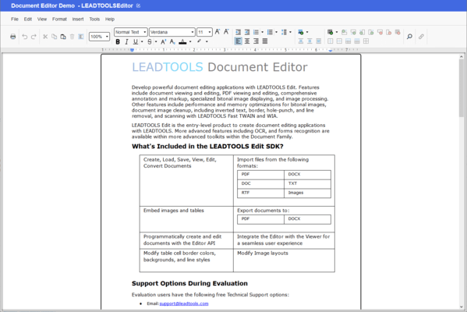Screen dimensions: 467x312
Task: Open the font size 11 dropdown
Action: (x=204, y=32)
